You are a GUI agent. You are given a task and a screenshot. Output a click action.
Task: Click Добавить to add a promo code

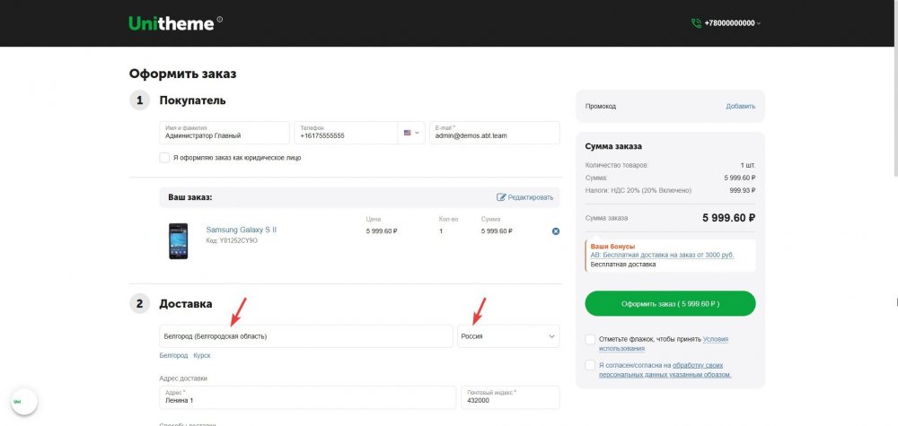pos(740,106)
